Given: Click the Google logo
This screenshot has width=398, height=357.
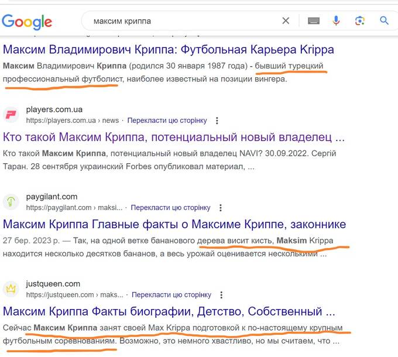Looking at the screenshot, I should tap(27, 22).
